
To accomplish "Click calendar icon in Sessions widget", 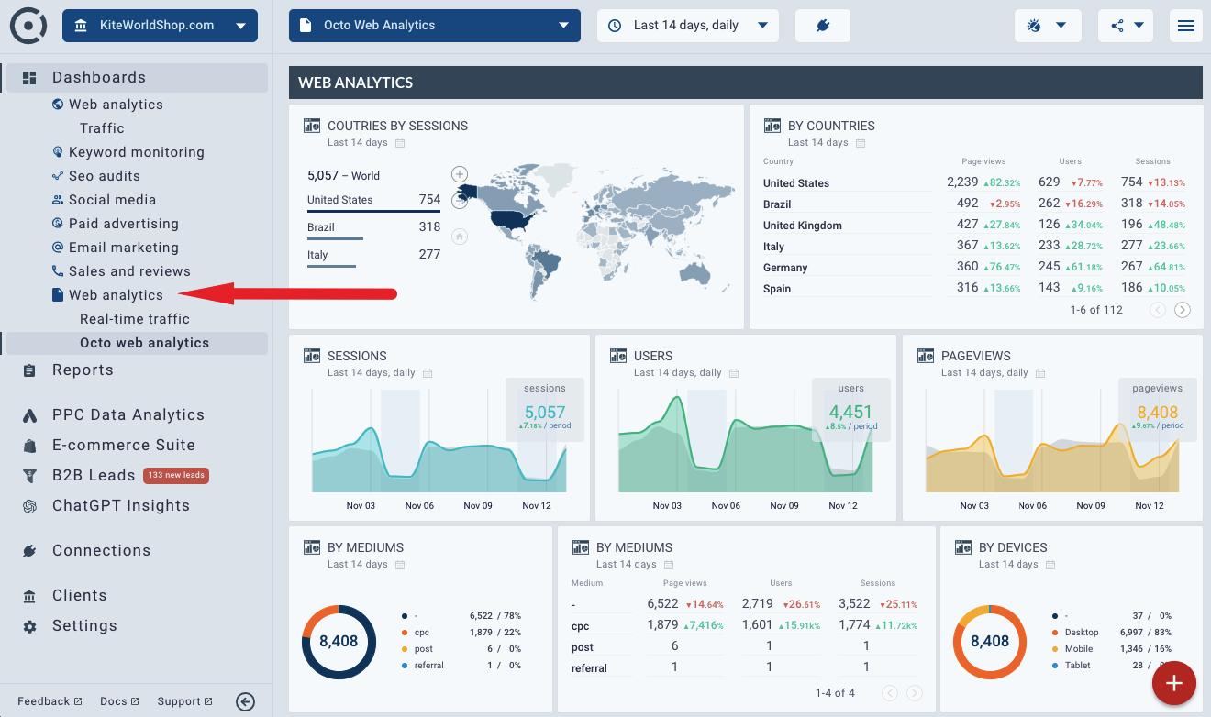I will (428, 373).
